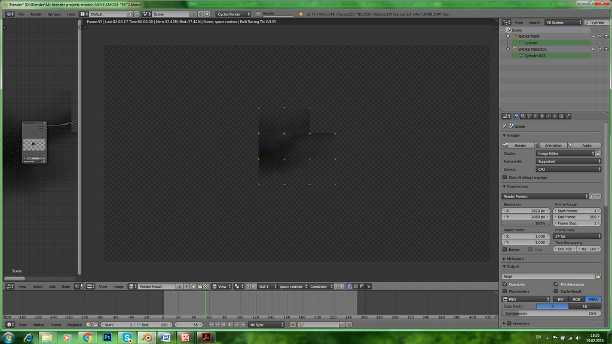The image size is (612, 344).
Task: Open the World properties tab globe icon
Action: [x=536, y=116]
